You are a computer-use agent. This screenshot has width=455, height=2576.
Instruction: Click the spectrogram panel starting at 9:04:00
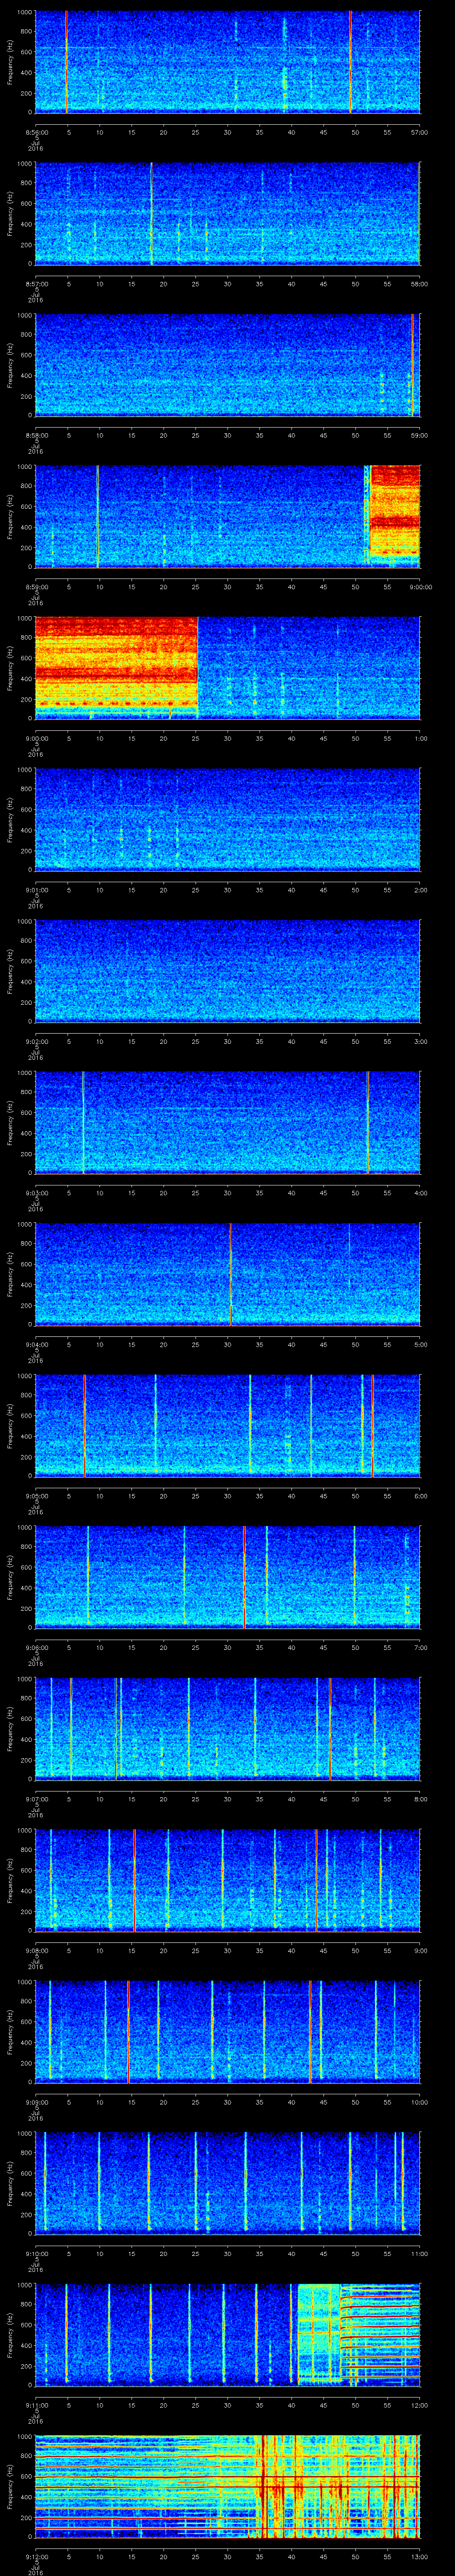point(227,1274)
